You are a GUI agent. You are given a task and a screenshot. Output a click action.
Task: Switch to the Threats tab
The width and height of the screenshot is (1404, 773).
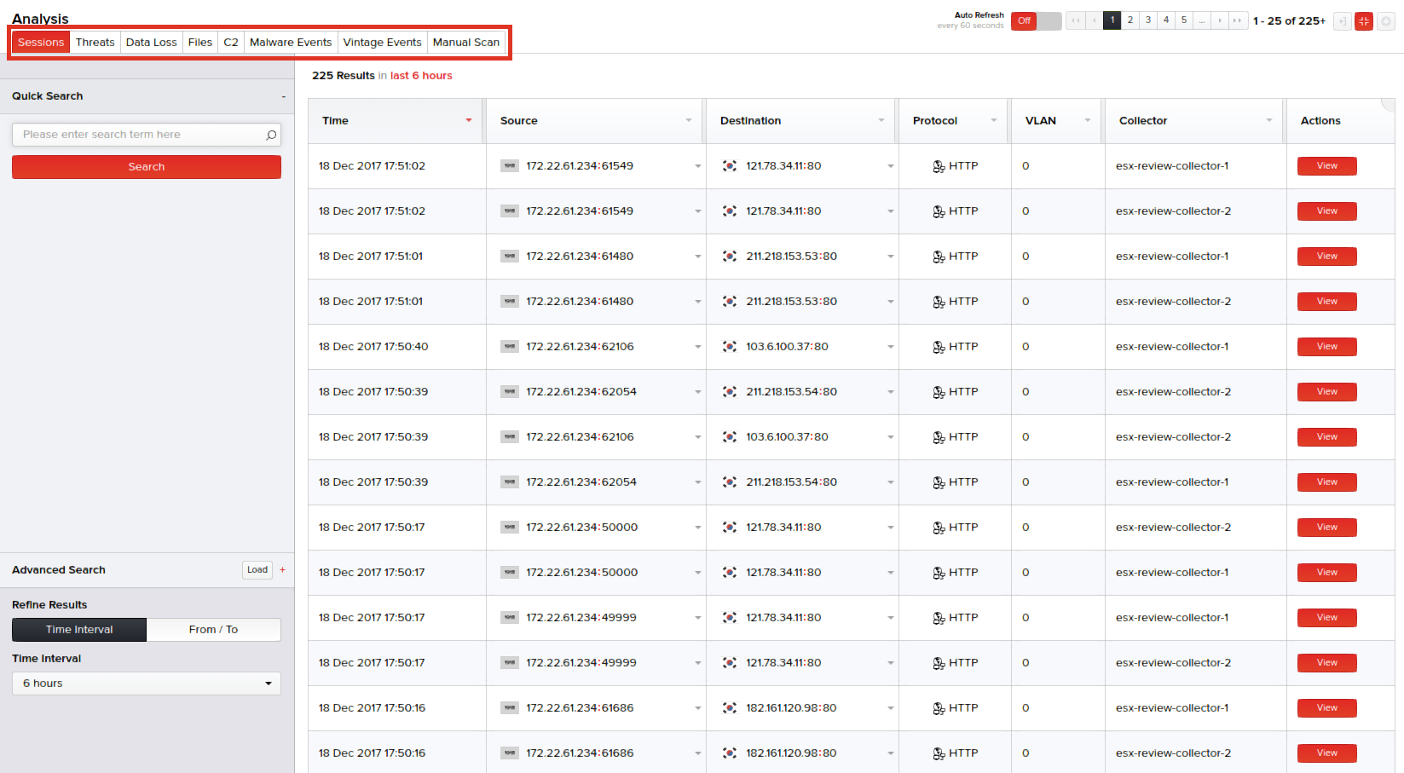click(x=95, y=42)
